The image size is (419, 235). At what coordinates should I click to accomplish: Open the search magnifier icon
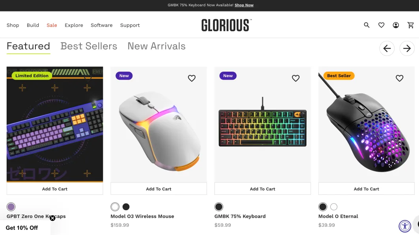point(367,25)
